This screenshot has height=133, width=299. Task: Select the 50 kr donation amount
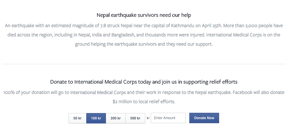[77, 118]
